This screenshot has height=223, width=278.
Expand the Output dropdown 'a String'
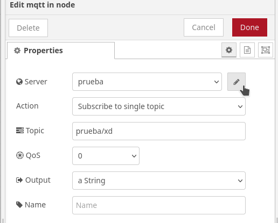point(159,181)
